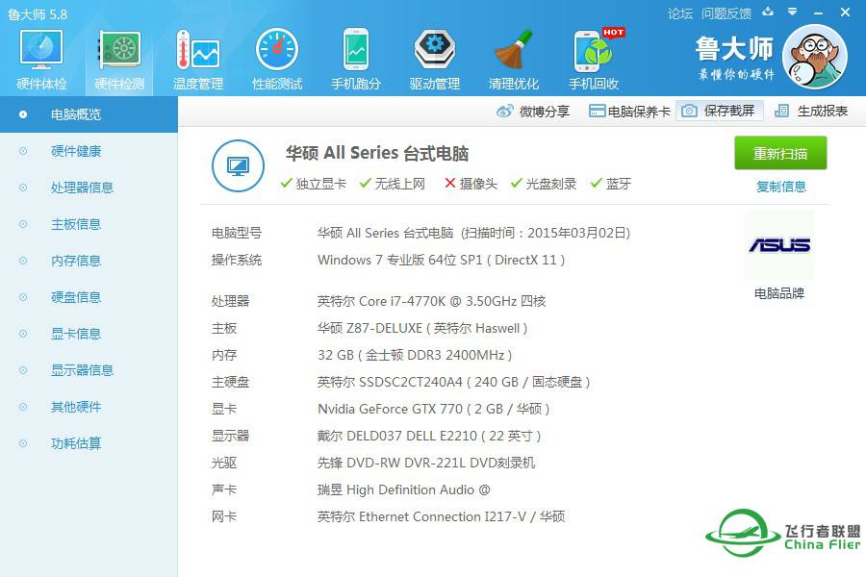Click 重新扫描 rescan button
This screenshot has height=577, width=866.
pos(780,153)
